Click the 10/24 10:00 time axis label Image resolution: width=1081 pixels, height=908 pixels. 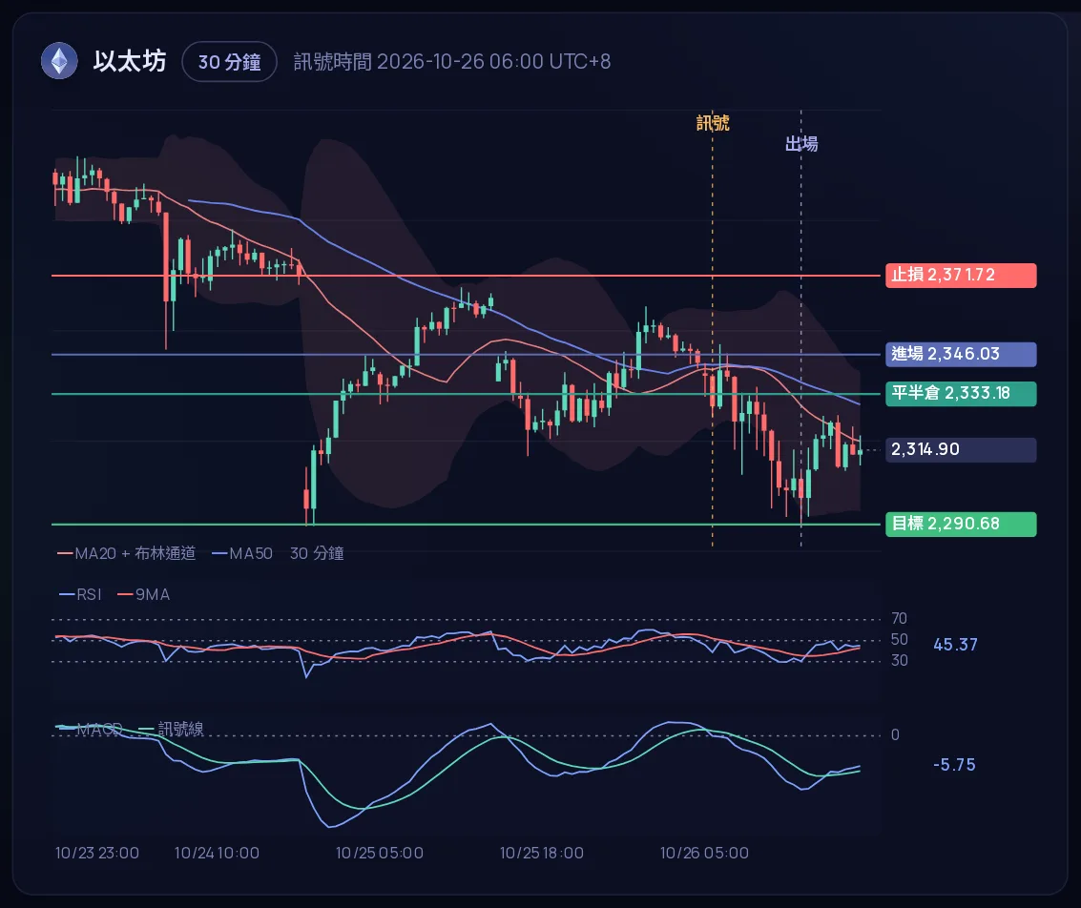pyautogui.click(x=218, y=853)
